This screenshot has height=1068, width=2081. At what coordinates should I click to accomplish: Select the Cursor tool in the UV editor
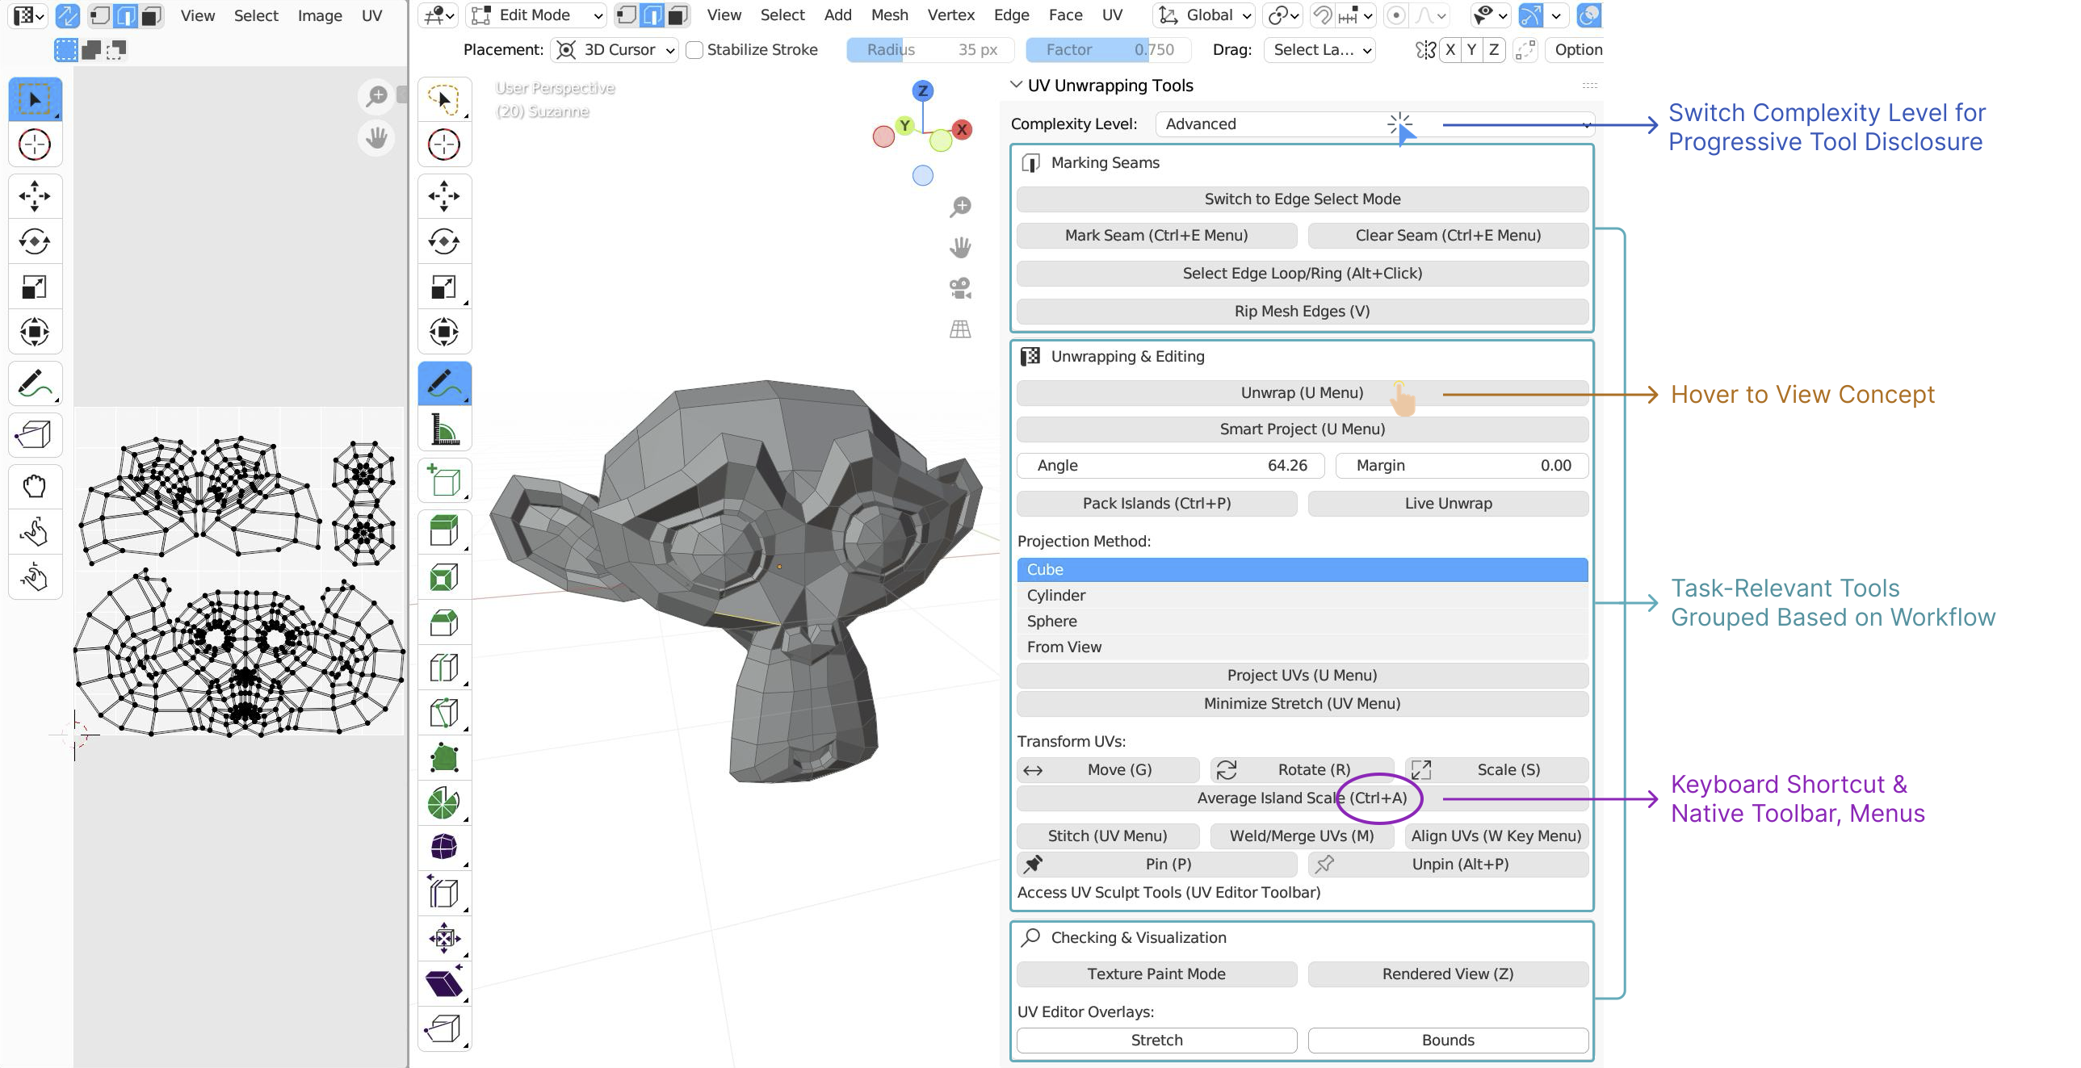[x=35, y=145]
